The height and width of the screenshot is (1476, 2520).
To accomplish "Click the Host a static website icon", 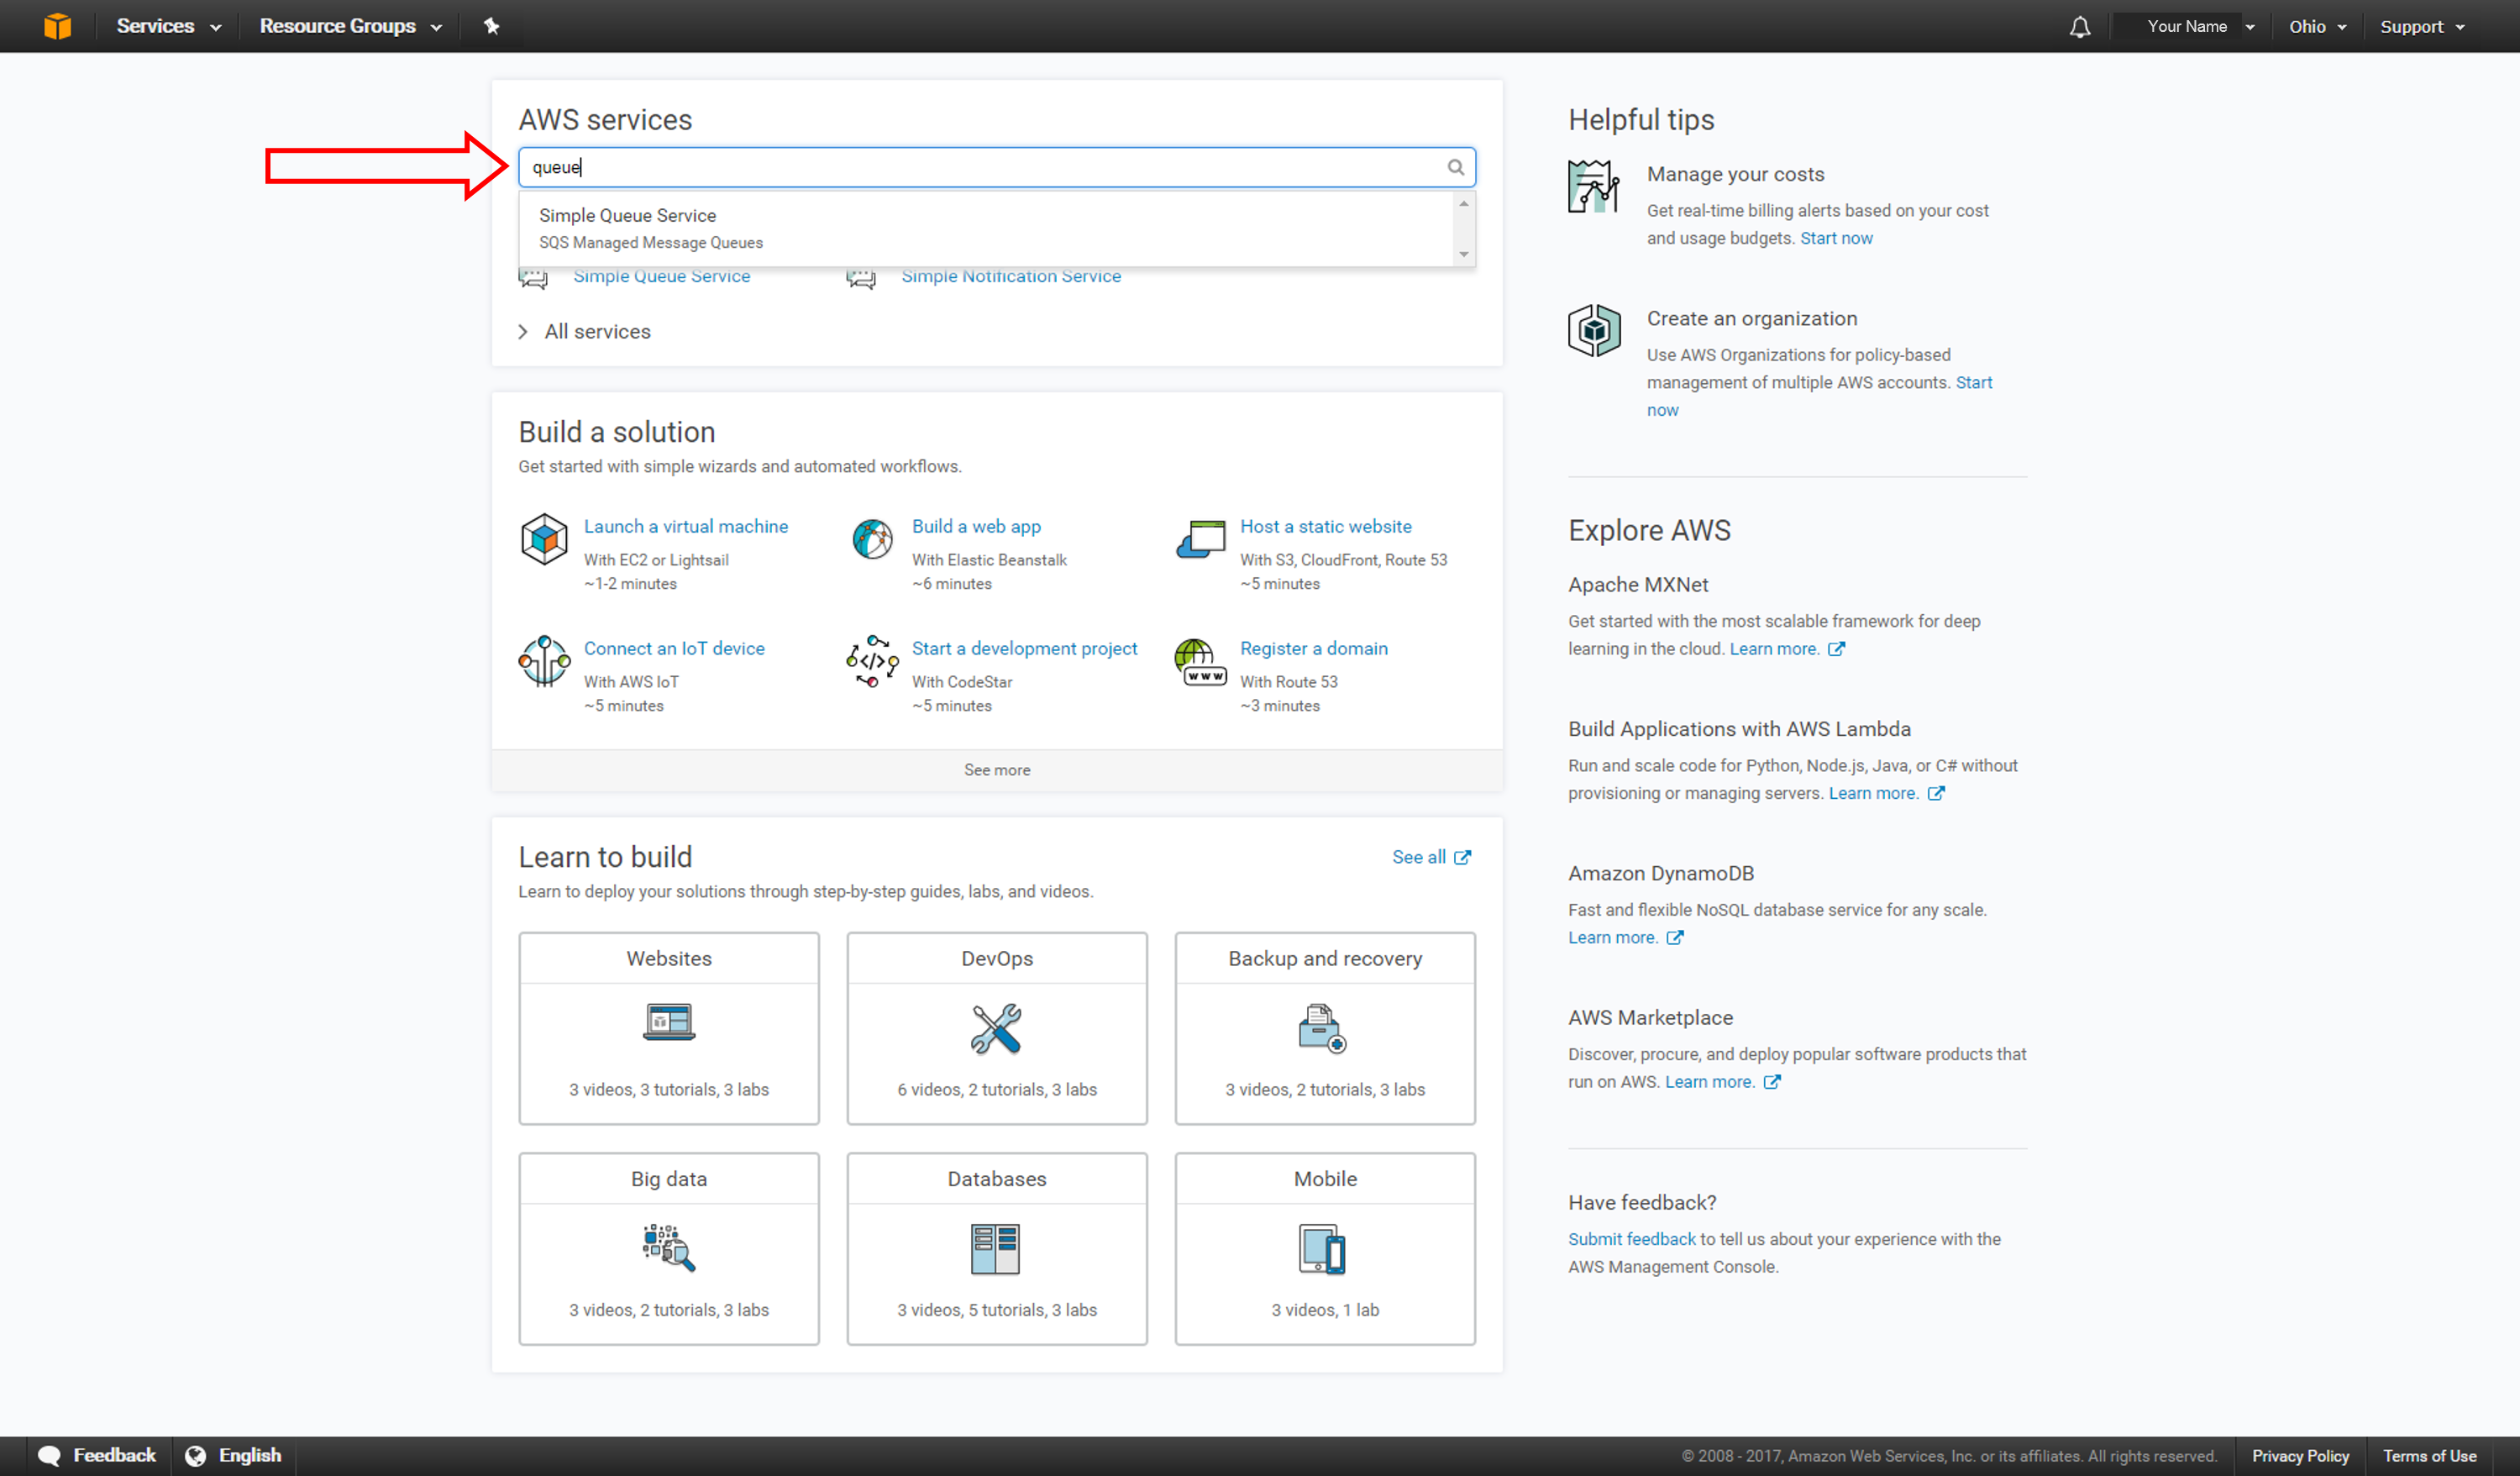I will pyautogui.click(x=1200, y=538).
